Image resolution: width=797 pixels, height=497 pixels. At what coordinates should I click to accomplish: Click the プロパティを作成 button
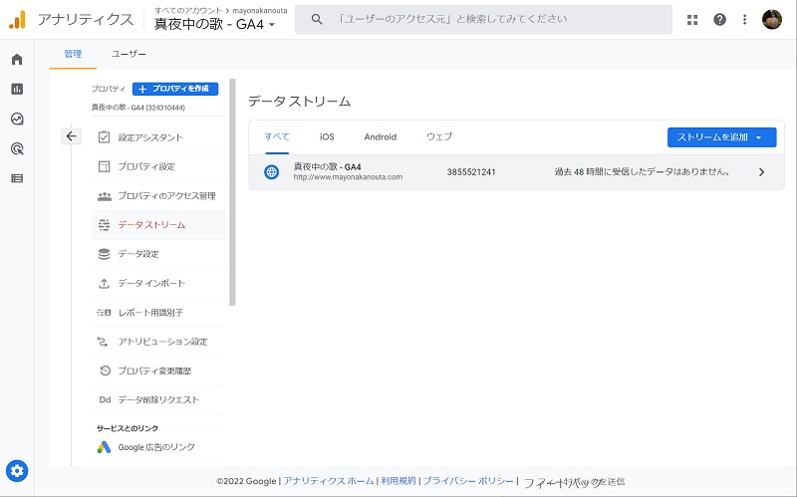175,89
